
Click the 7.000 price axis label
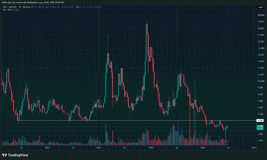pyautogui.click(x=260, y=101)
